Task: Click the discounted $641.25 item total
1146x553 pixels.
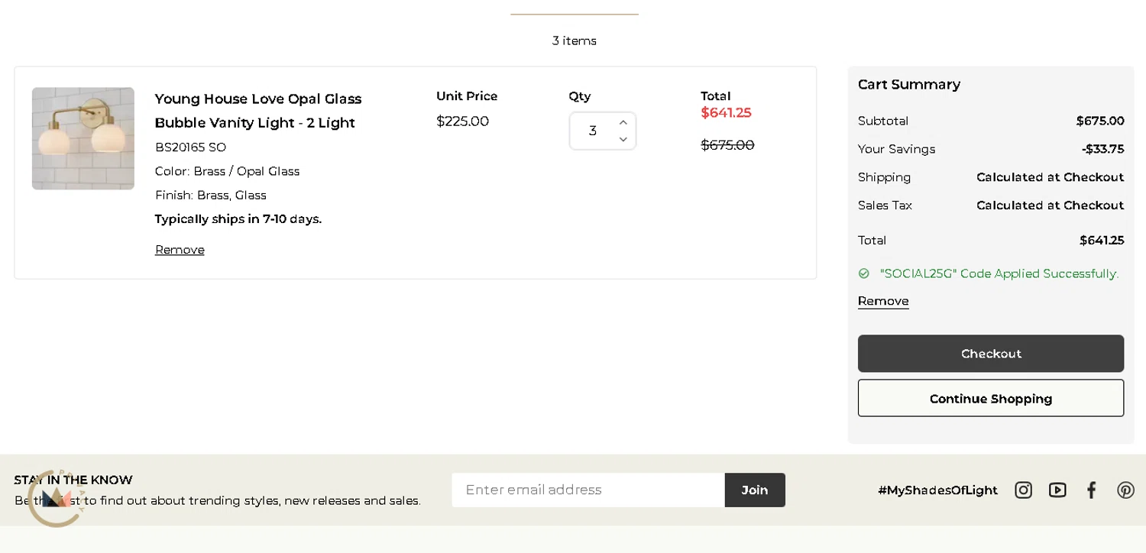Action: [726, 113]
